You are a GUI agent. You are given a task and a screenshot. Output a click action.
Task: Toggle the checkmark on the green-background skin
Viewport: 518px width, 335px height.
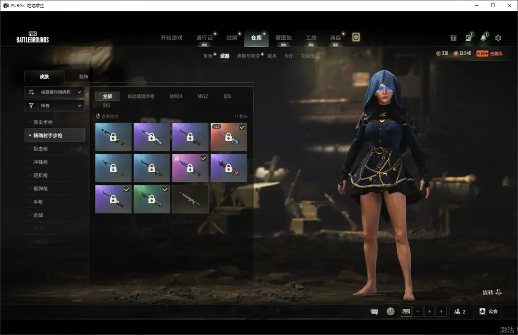point(165,190)
